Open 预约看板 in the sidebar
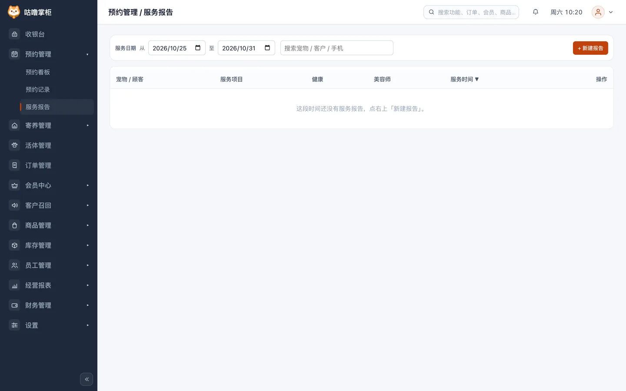The image size is (626, 391). pos(57,72)
